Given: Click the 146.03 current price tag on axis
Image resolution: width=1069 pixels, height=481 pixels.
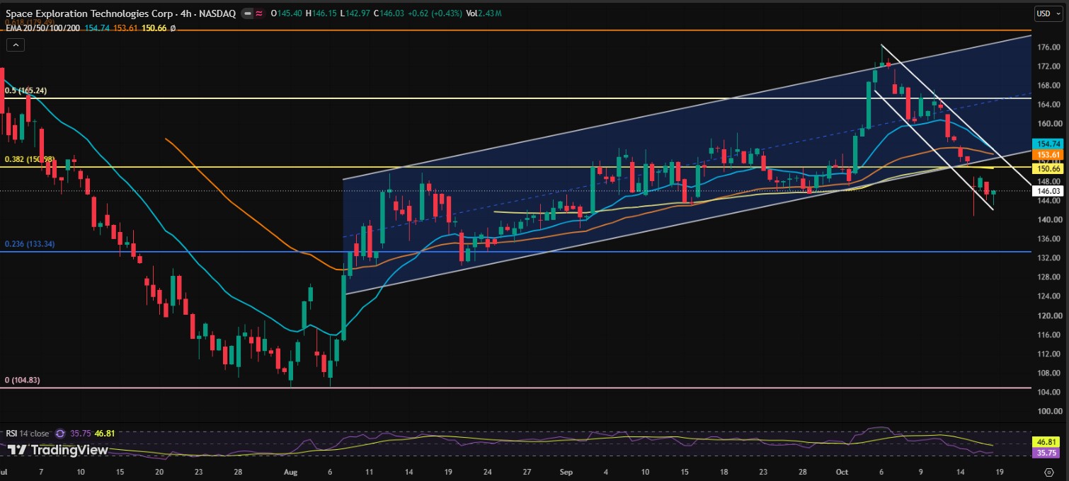Looking at the screenshot, I should point(1048,191).
